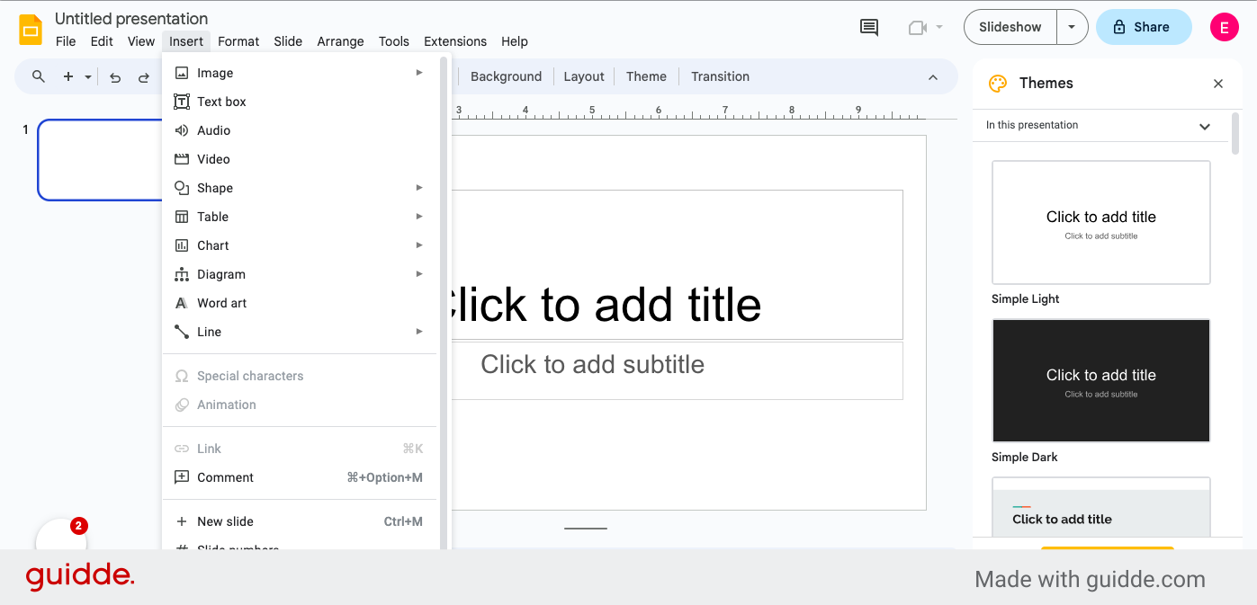Viewport: 1257px width, 605px height.
Task: Click the Share button
Action: pyautogui.click(x=1143, y=27)
